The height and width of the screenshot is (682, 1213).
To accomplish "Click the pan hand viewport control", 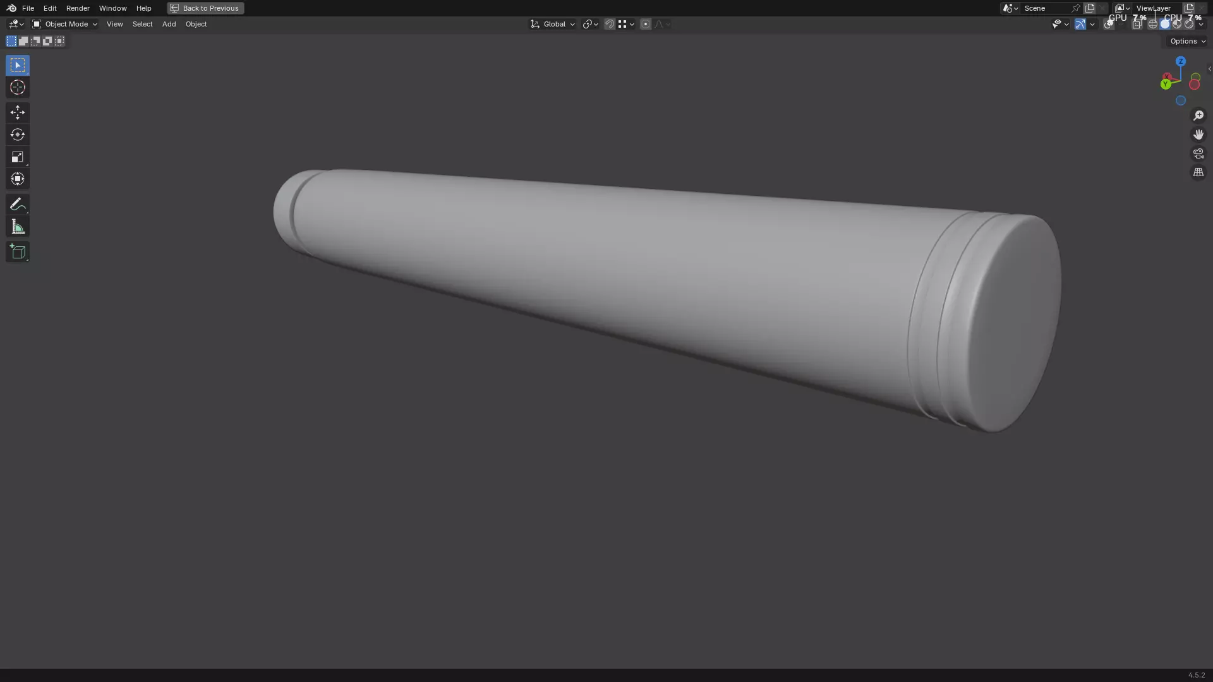I will tap(1198, 135).
